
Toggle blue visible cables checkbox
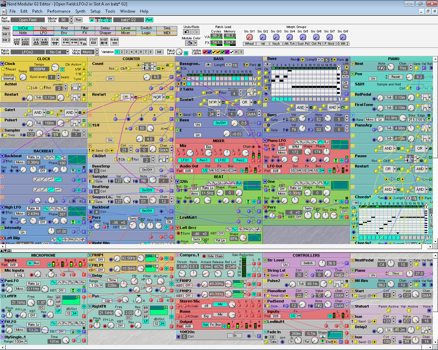(209, 52)
